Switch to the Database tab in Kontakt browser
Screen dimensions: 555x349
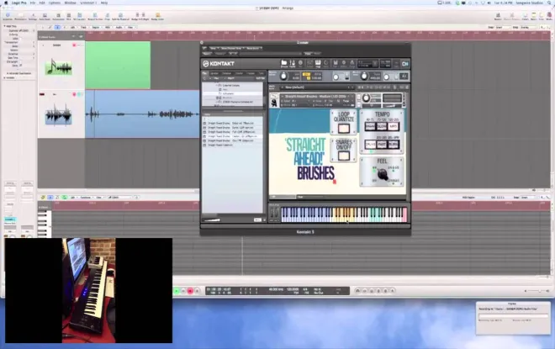(226, 73)
